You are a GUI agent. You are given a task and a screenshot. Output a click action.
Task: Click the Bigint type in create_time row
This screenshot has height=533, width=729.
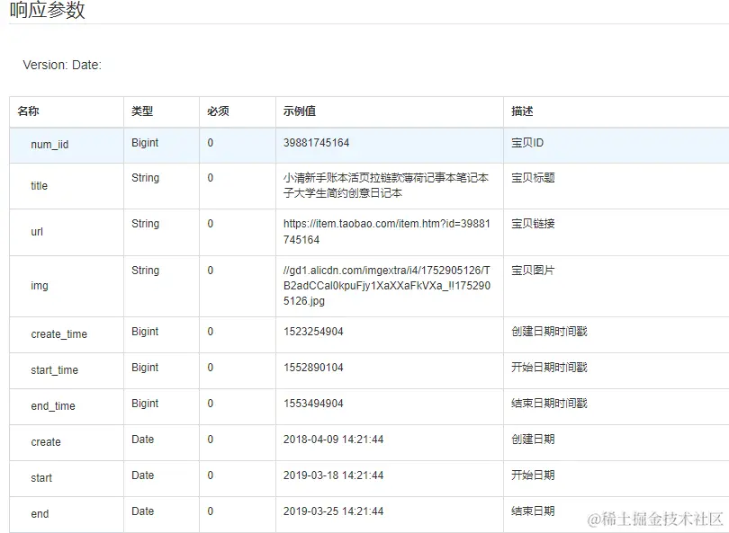[145, 332]
